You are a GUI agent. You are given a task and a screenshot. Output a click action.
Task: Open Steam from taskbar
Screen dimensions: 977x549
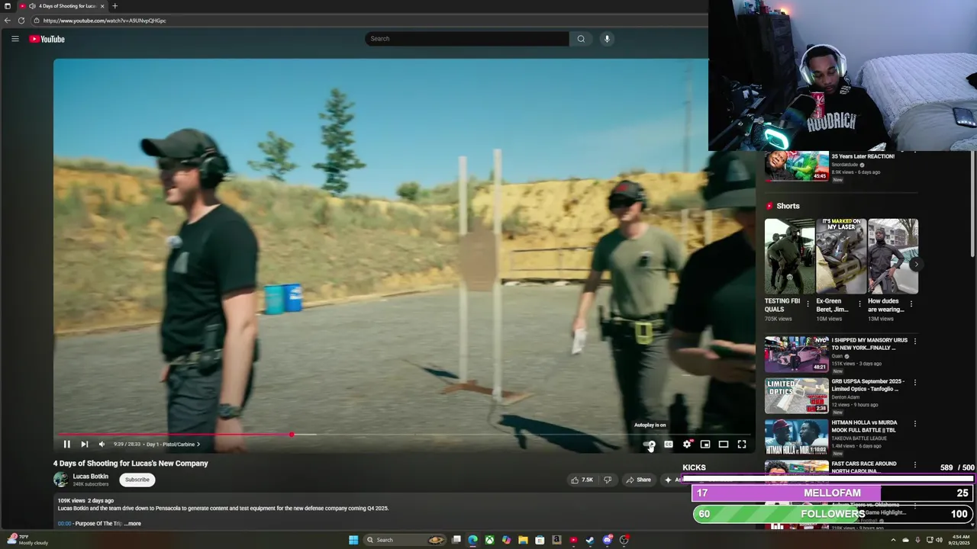point(590,540)
